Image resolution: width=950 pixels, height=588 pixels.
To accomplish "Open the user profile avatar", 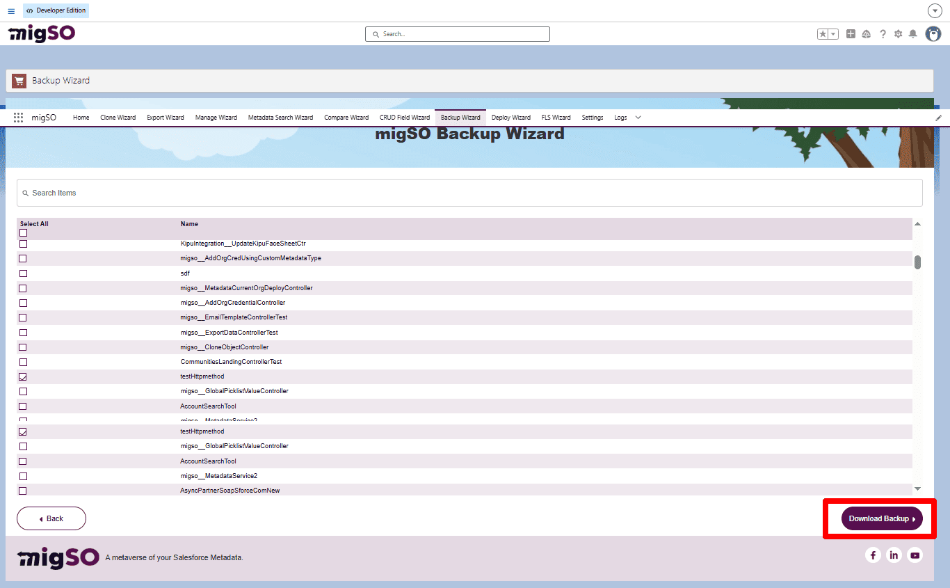I will coord(933,33).
